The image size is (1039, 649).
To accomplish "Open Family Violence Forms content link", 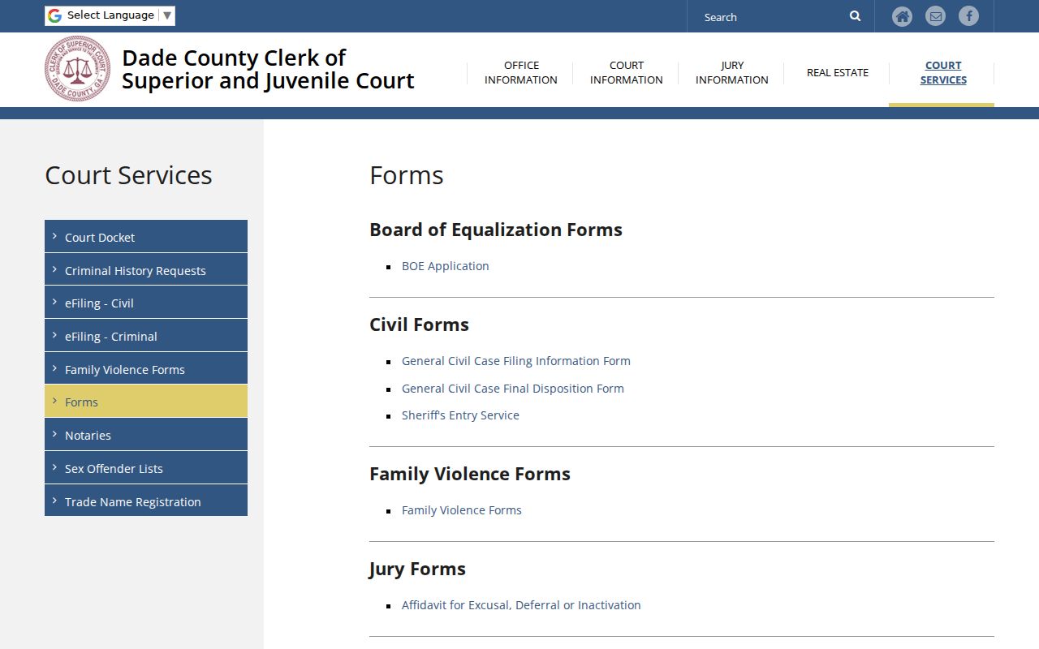I will [461, 510].
